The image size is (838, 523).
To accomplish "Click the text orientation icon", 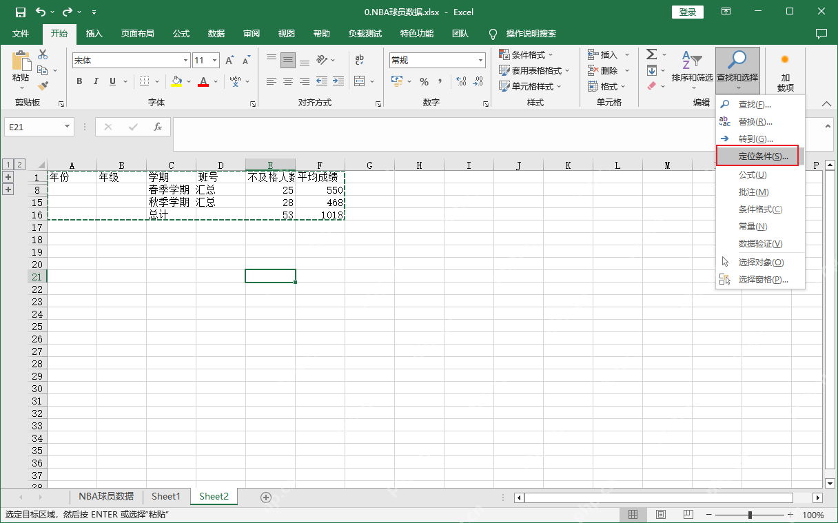I will [323, 60].
